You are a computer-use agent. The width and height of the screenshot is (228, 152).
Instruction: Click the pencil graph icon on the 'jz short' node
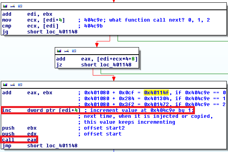click(67, 51)
